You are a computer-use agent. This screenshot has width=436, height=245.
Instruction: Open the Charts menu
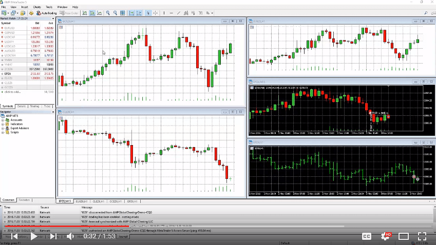(36, 7)
